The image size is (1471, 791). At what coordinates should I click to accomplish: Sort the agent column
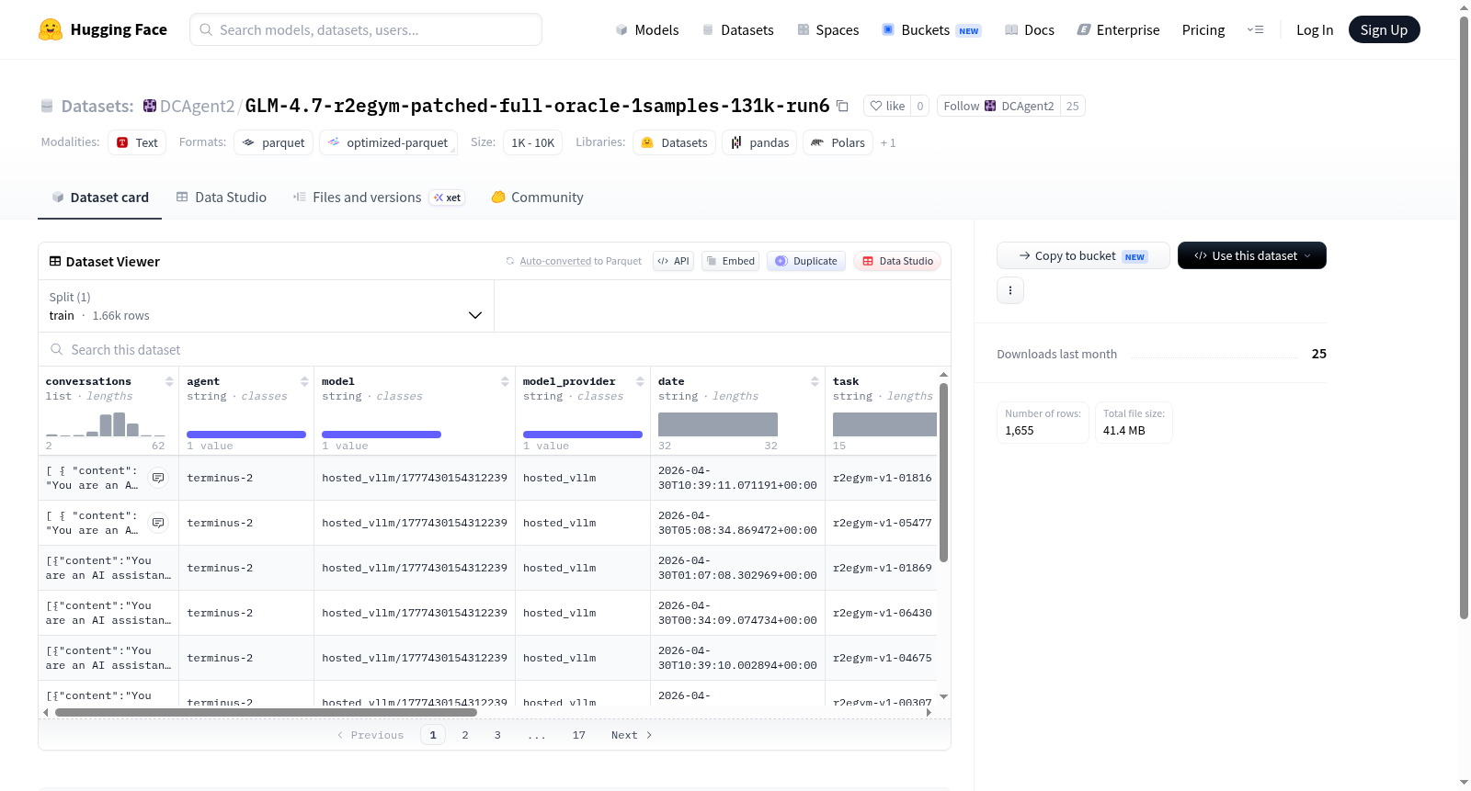304,381
